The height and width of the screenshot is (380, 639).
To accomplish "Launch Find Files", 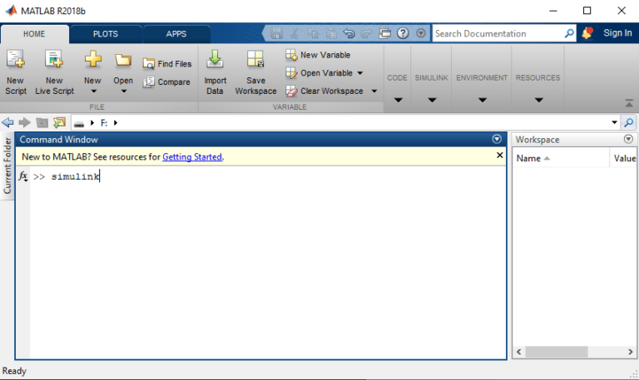I will pyautogui.click(x=167, y=64).
